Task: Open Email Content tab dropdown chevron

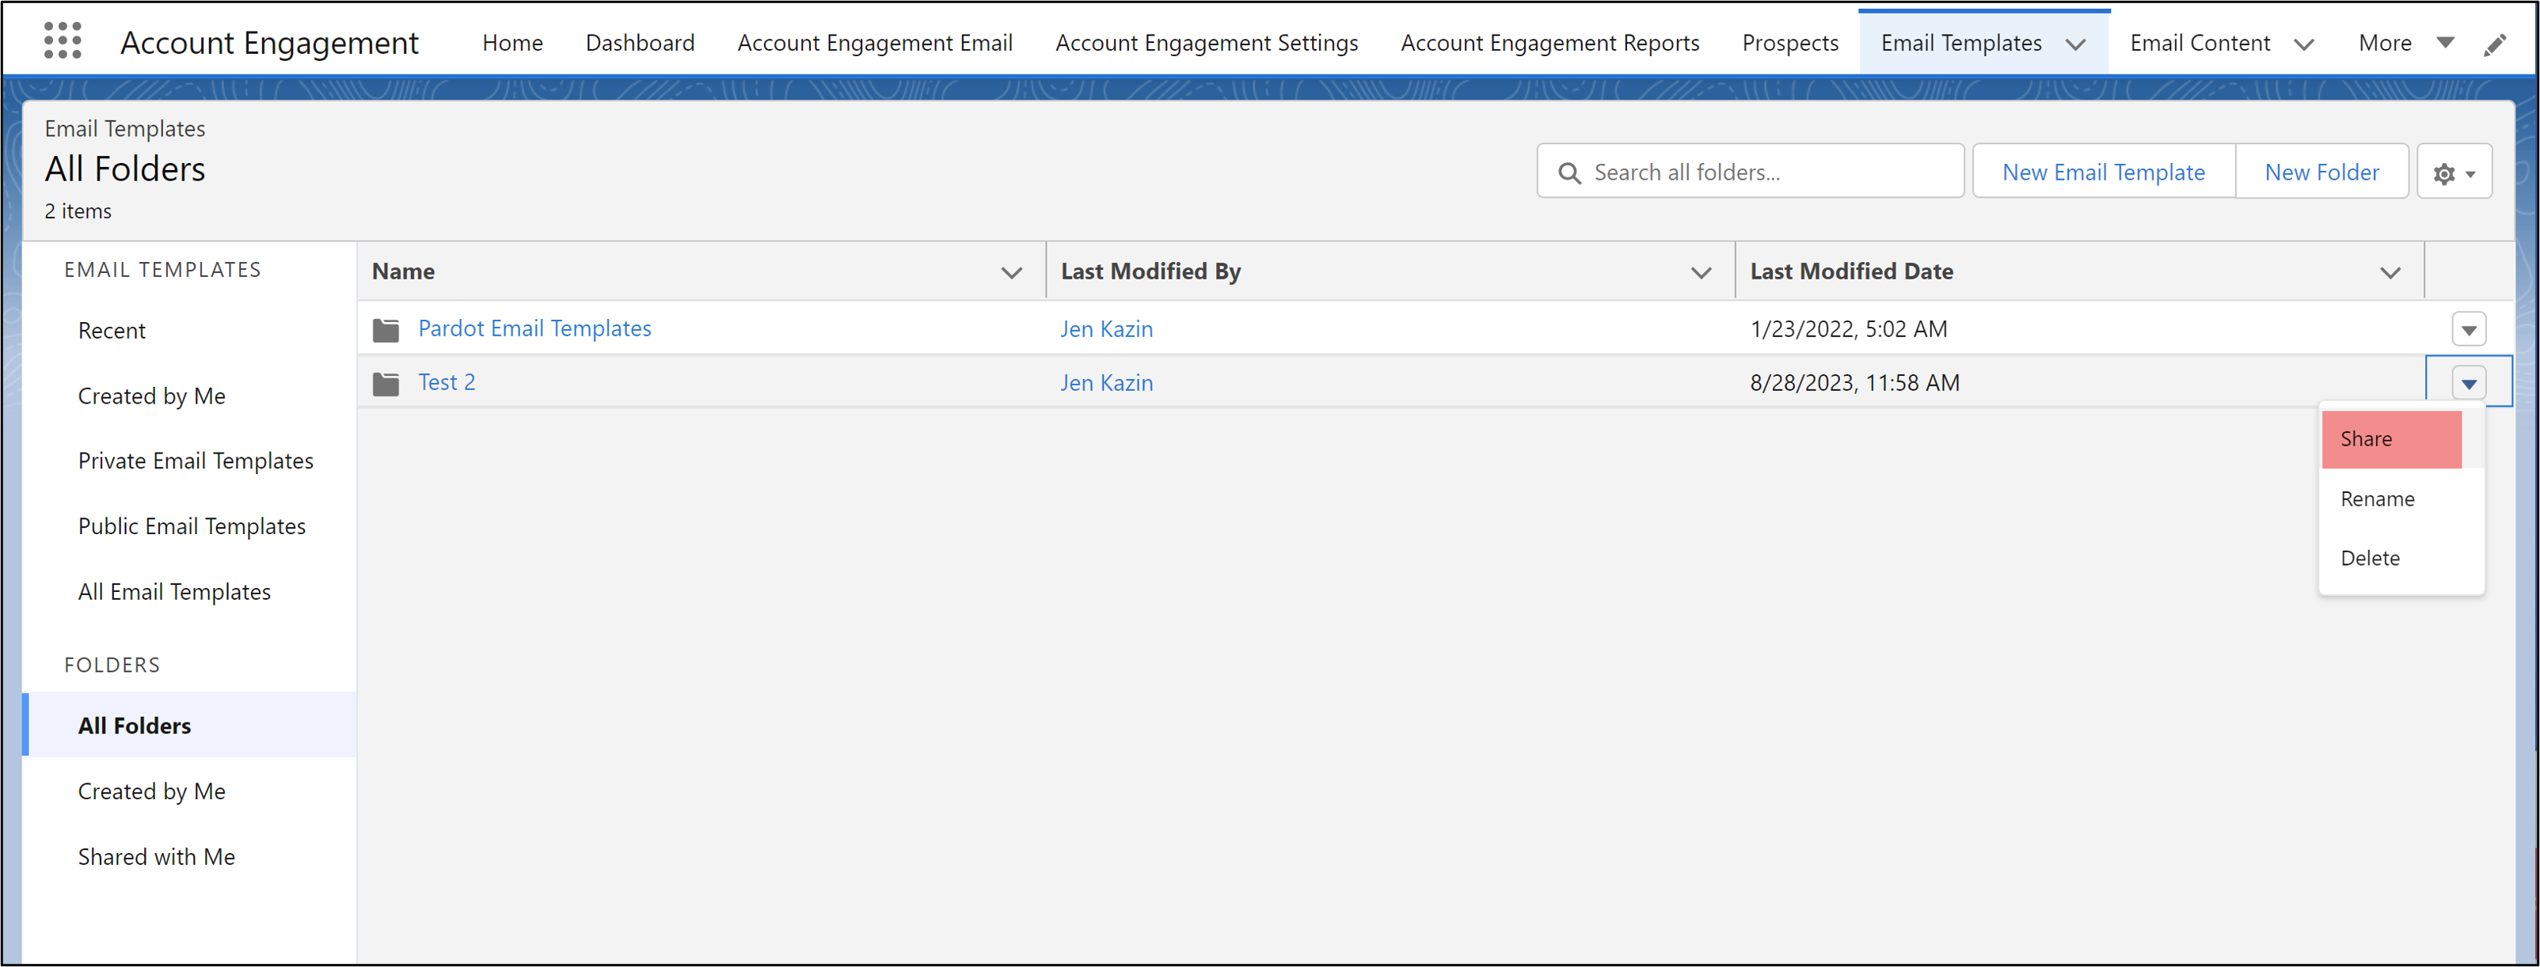Action: pos(2303,44)
